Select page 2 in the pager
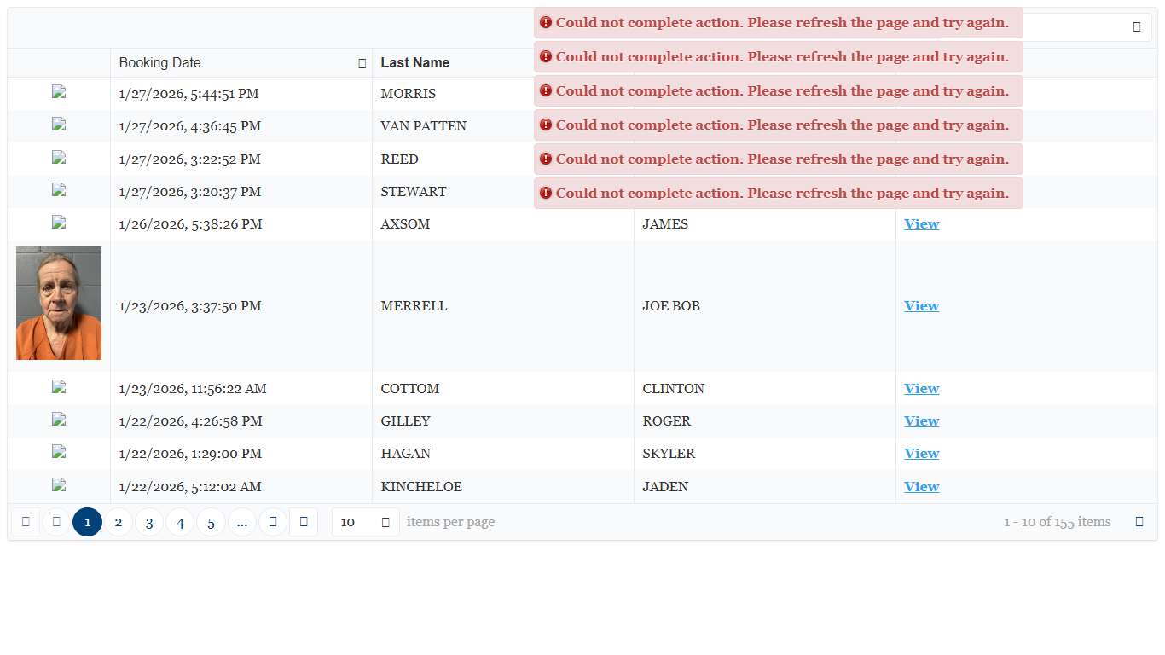This screenshot has width=1165, height=655. 119,522
